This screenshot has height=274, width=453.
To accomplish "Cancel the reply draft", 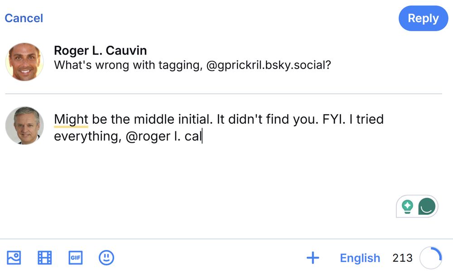I will tap(24, 18).
